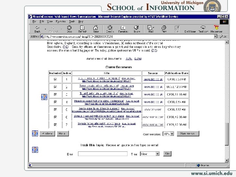Open the Favorites toolbar button
236x177 pixels.
(123, 29)
